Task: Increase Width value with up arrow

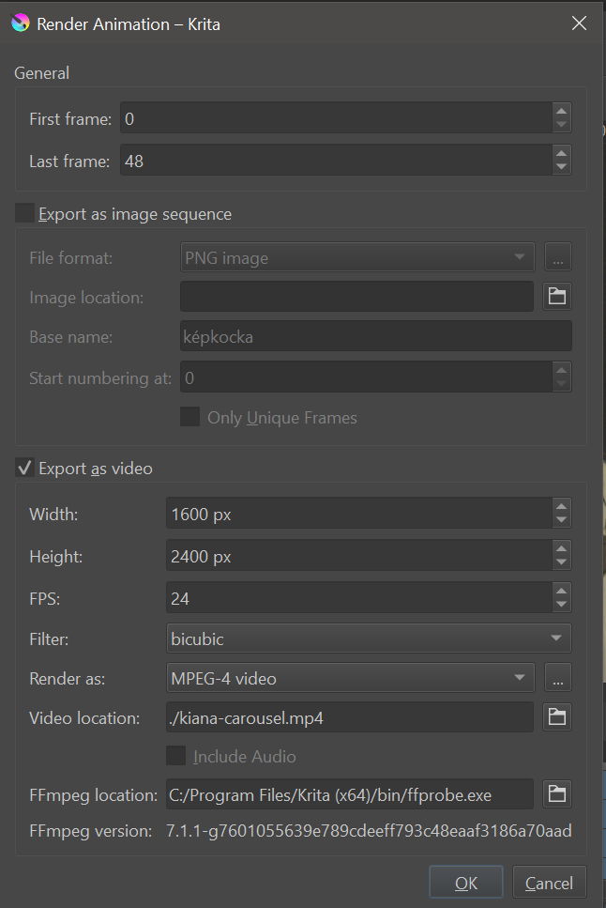Action: [561, 507]
